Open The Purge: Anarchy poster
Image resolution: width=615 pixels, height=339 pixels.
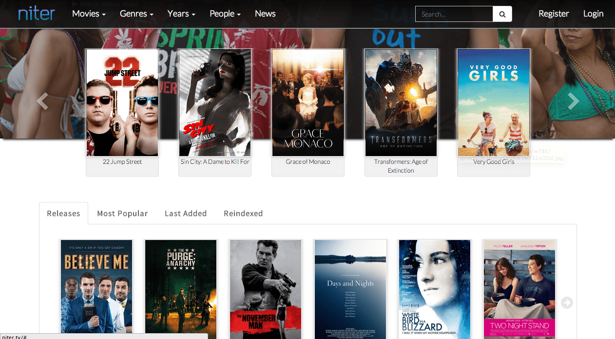point(181,288)
